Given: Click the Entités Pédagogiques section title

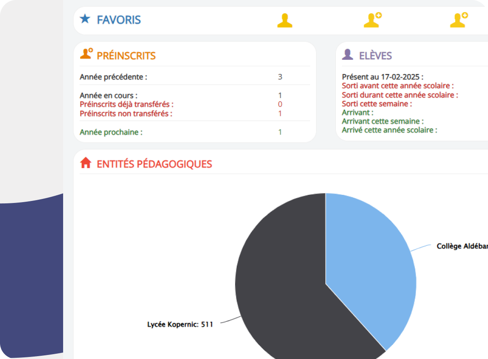Looking at the screenshot, I should [x=154, y=164].
